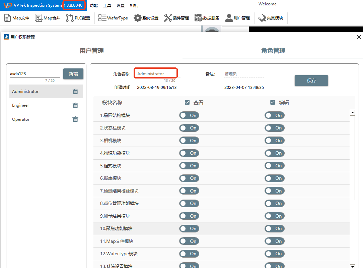
Task: Toggle the 编辑 select-all checkbox
Action: pos(273,103)
